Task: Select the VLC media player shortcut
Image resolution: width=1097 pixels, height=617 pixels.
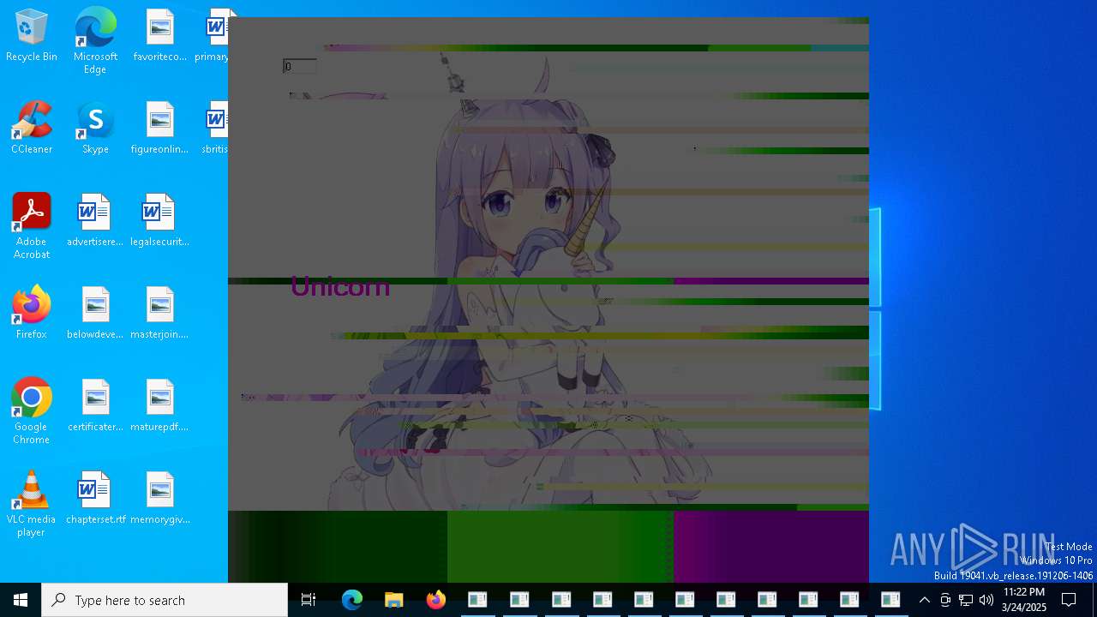Action: (32, 504)
